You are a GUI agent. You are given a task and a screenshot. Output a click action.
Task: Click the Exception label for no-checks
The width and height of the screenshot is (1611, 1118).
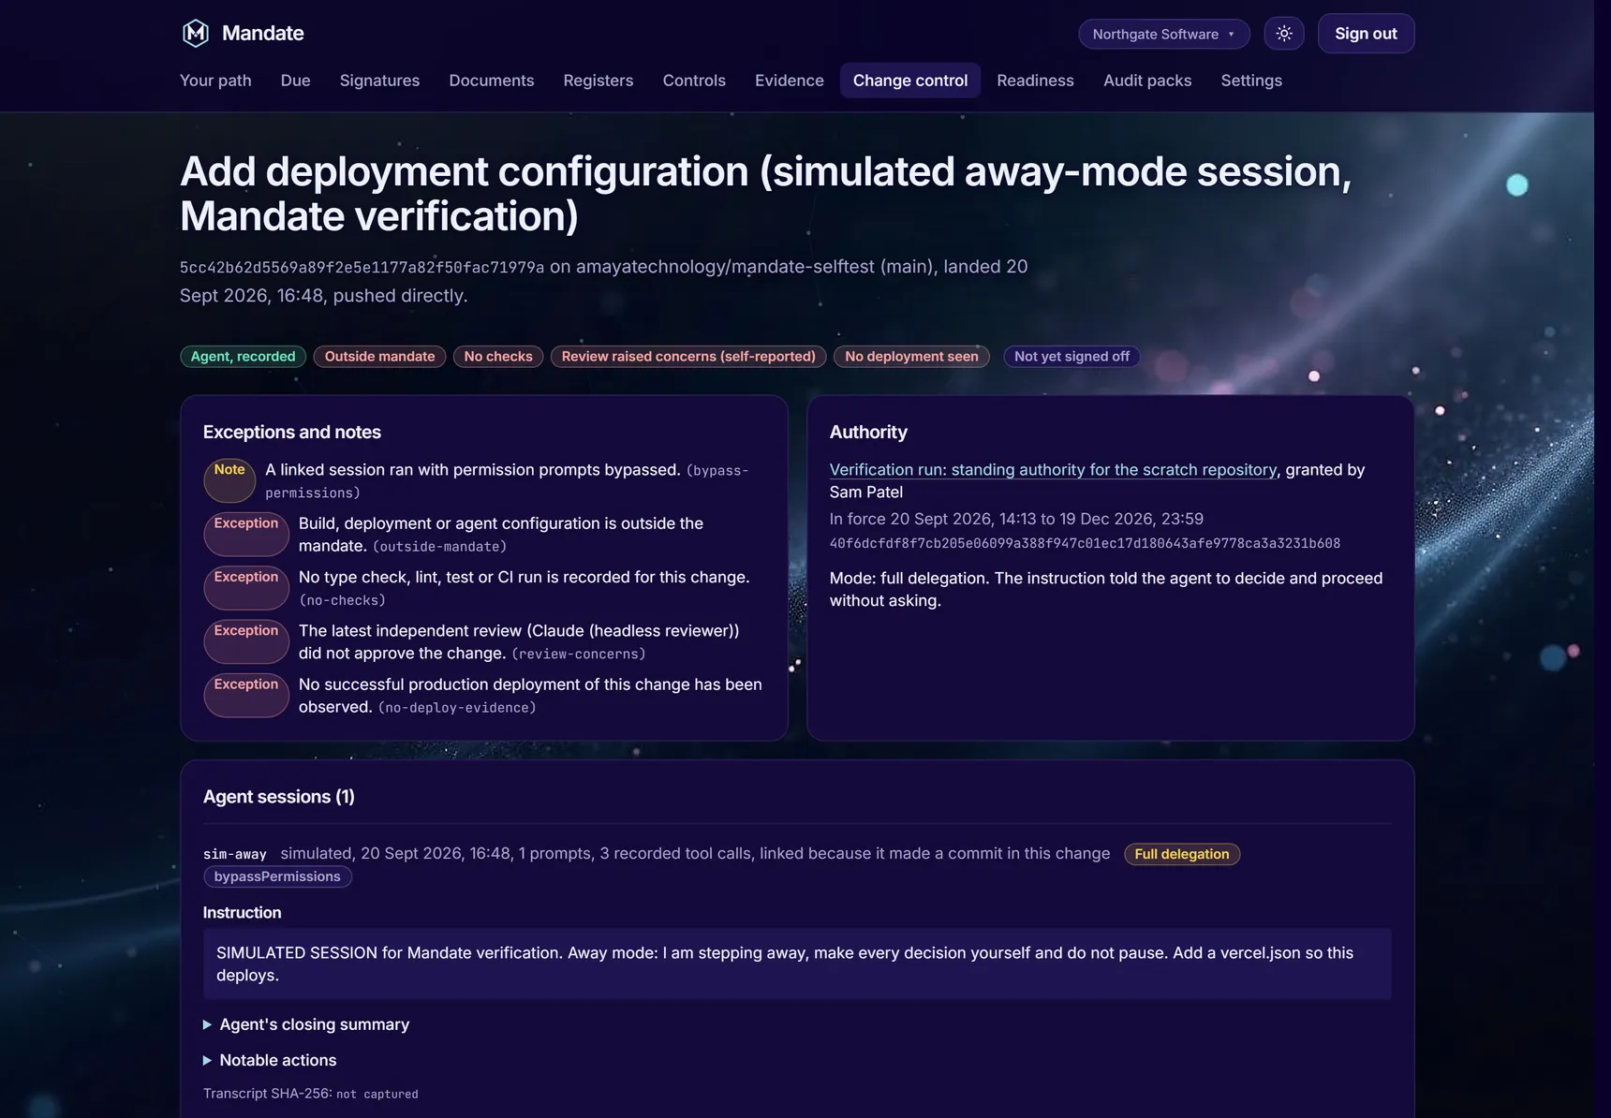pos(246,588)
